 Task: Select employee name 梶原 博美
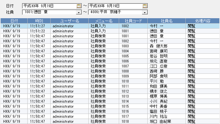point(167,96)
